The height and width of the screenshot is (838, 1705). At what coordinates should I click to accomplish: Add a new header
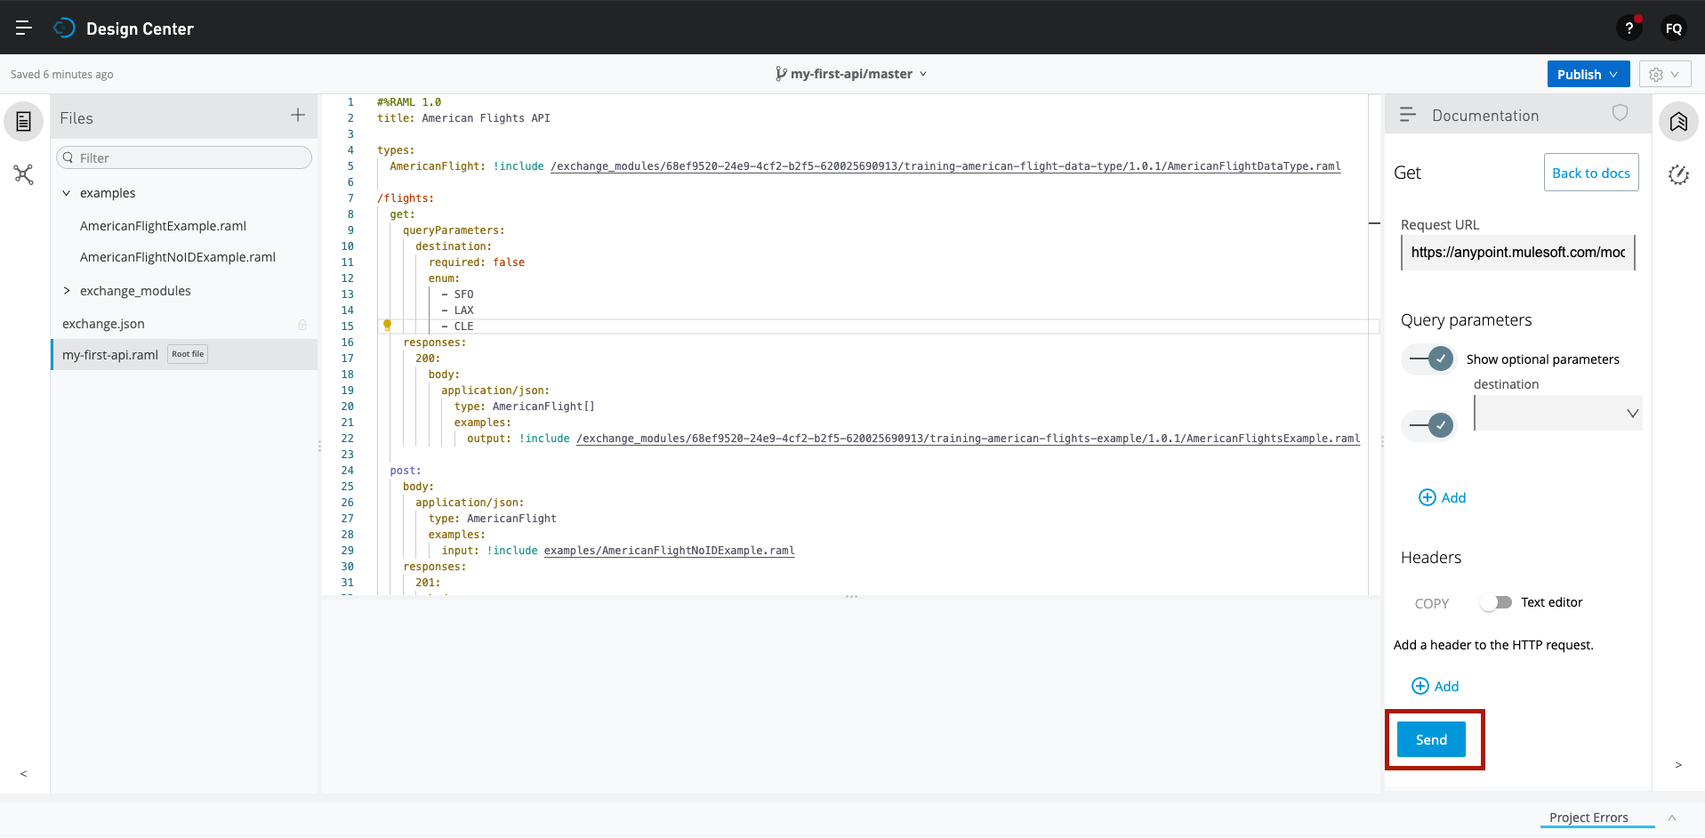coord(1436,686)
